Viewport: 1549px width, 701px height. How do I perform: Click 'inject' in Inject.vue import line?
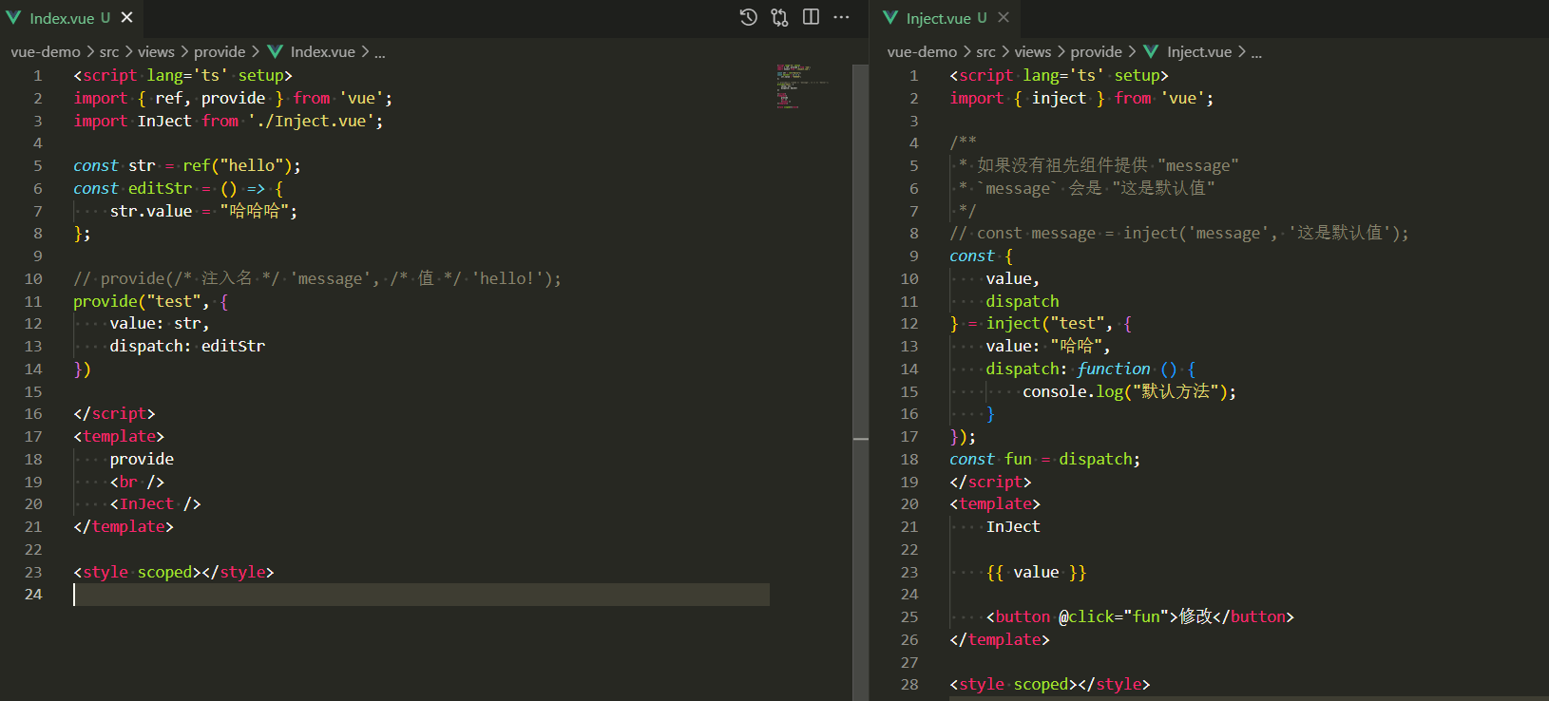click(1059, 99)
